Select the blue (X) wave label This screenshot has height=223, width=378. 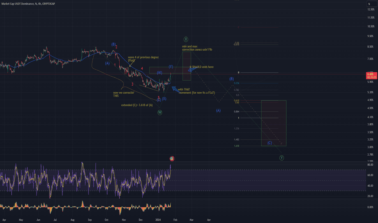click(164, 99)
